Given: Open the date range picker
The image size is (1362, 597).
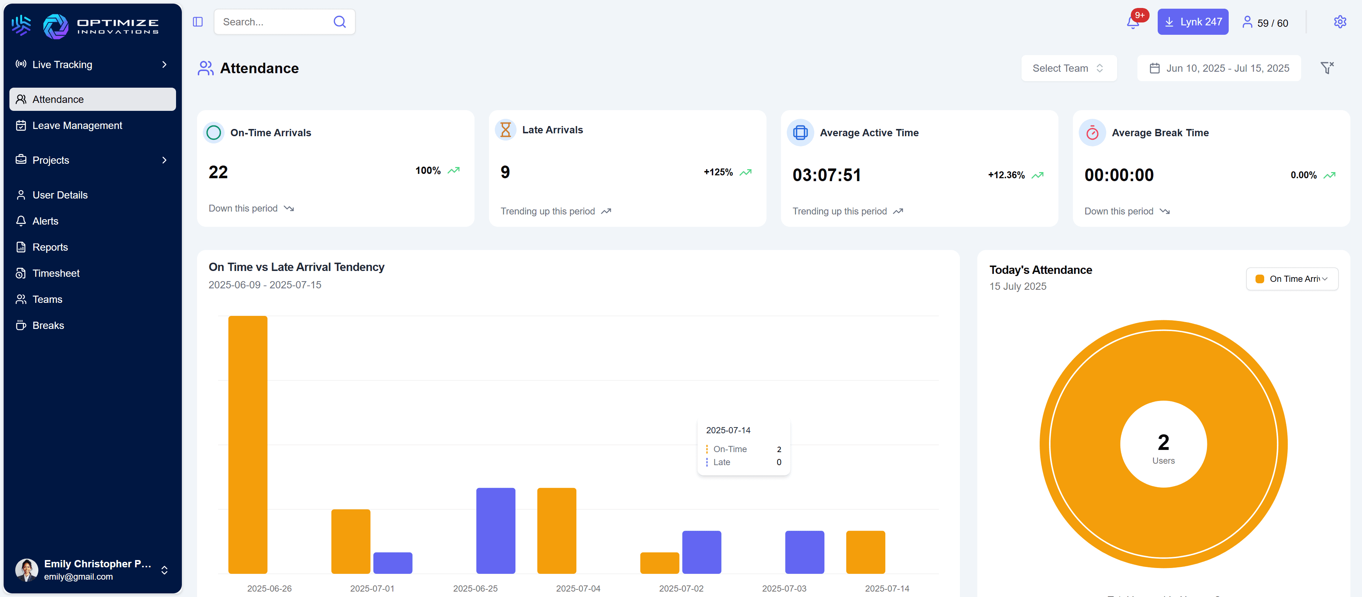Looking at the screenshot, I should 1219,68.
